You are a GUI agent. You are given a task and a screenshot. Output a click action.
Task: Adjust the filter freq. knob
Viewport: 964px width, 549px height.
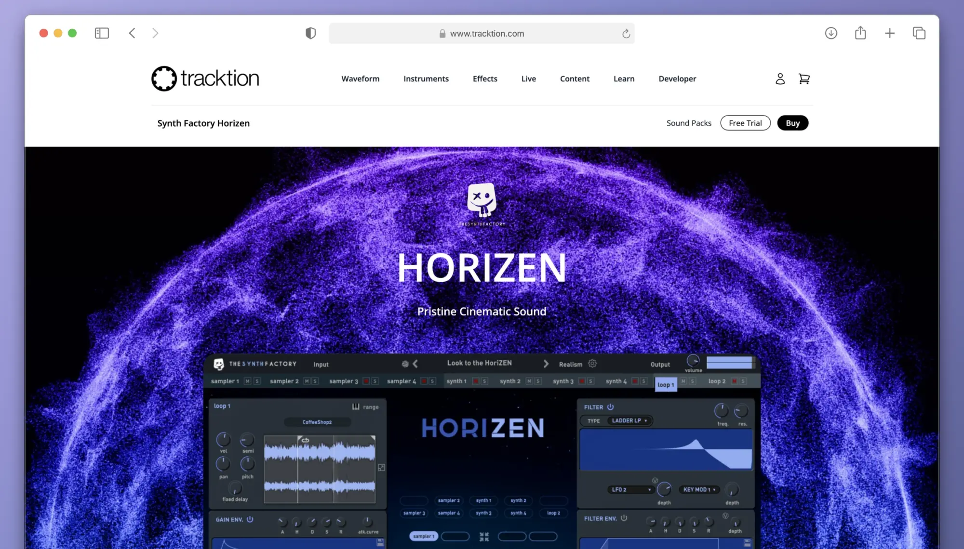[722, 411]
